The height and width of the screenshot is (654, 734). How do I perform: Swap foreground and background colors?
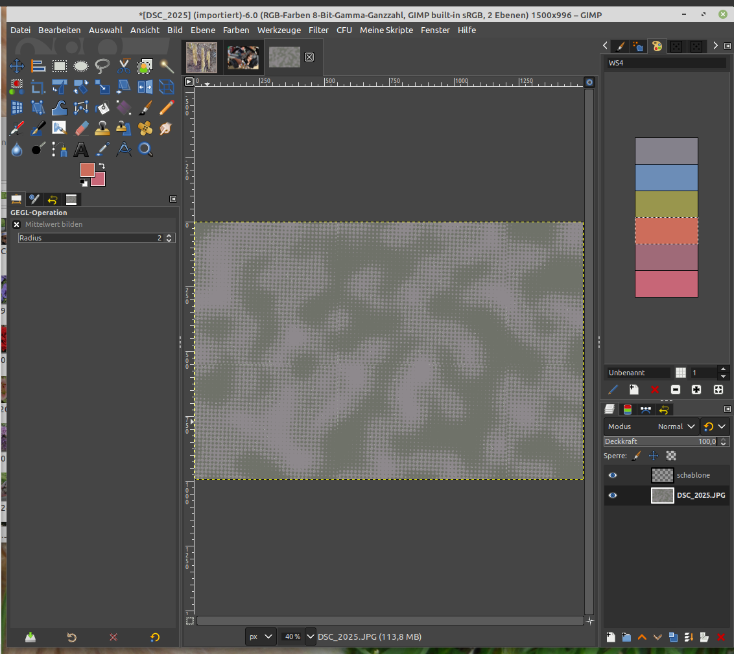(x=102, y=167)
